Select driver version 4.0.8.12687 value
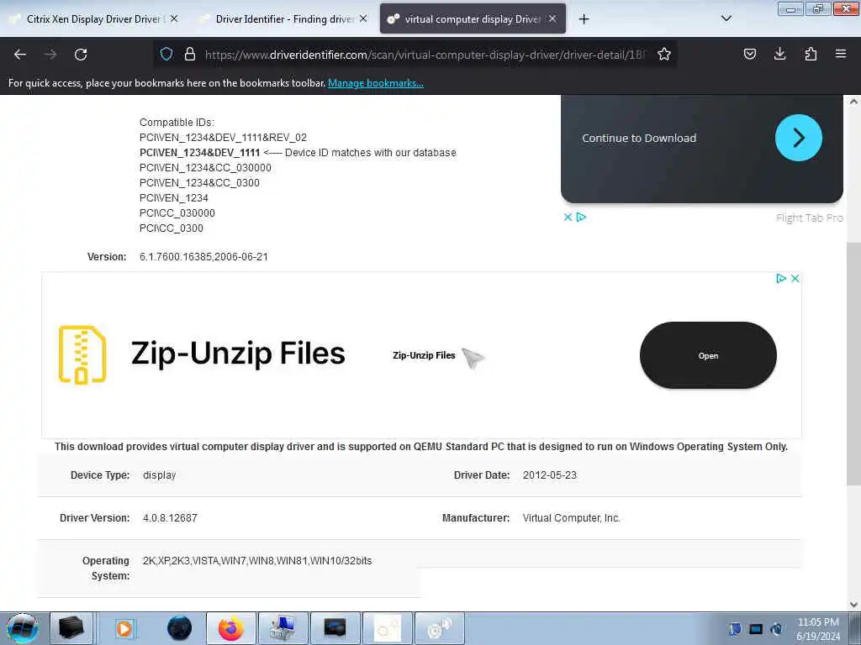The image size is (861, 645). pos(170,518)
